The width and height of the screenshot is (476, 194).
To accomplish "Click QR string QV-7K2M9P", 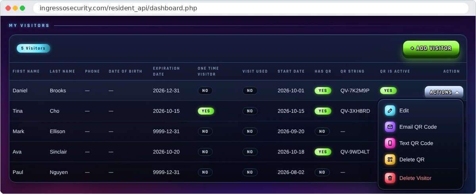I will click(355, 91).
